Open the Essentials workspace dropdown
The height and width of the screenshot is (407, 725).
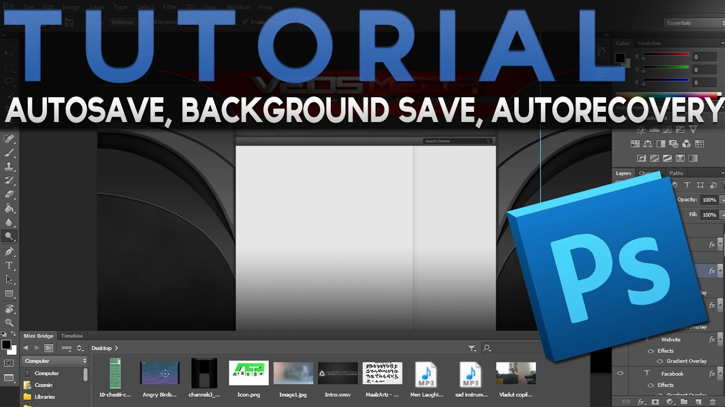(x=694, y=23)
